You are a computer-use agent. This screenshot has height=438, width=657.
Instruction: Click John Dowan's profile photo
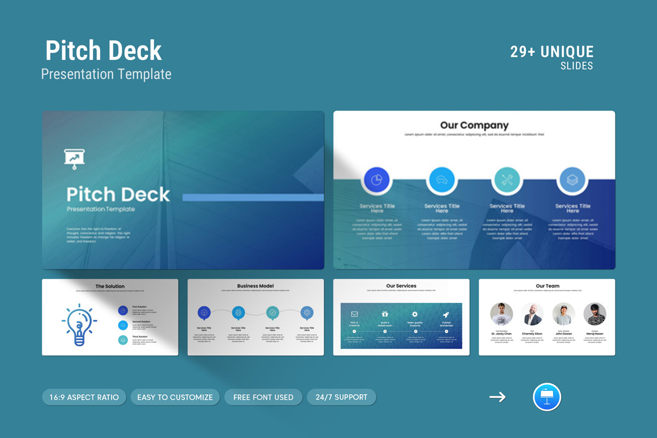point(563,314)
